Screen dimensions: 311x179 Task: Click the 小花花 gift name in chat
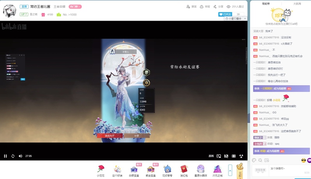[276, 100]
